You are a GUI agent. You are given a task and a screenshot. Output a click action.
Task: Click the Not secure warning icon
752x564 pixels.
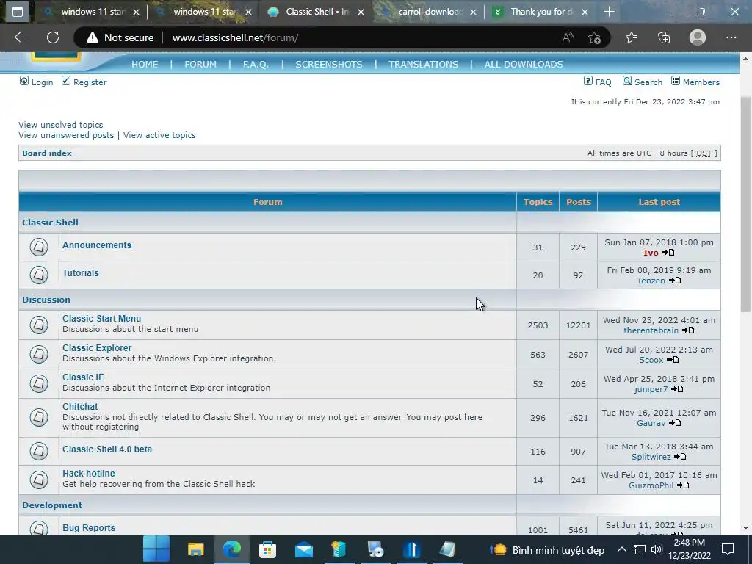click(92, 37)
